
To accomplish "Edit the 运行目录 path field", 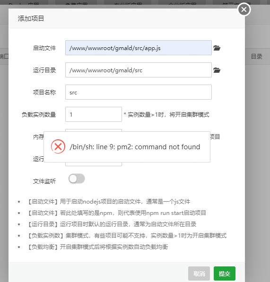I will pos(139,70).
